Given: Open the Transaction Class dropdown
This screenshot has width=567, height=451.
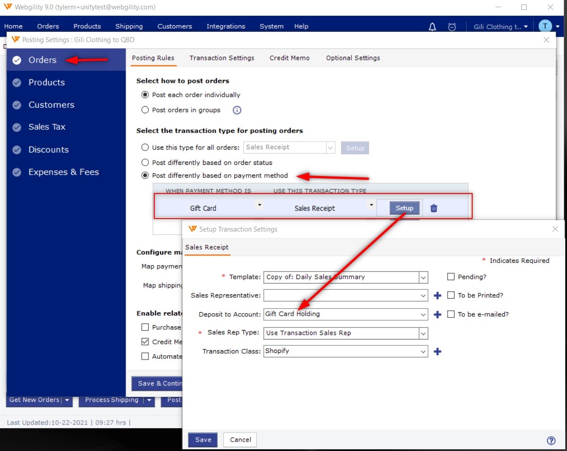Looking at the screenshot, I should coord(423,352).
